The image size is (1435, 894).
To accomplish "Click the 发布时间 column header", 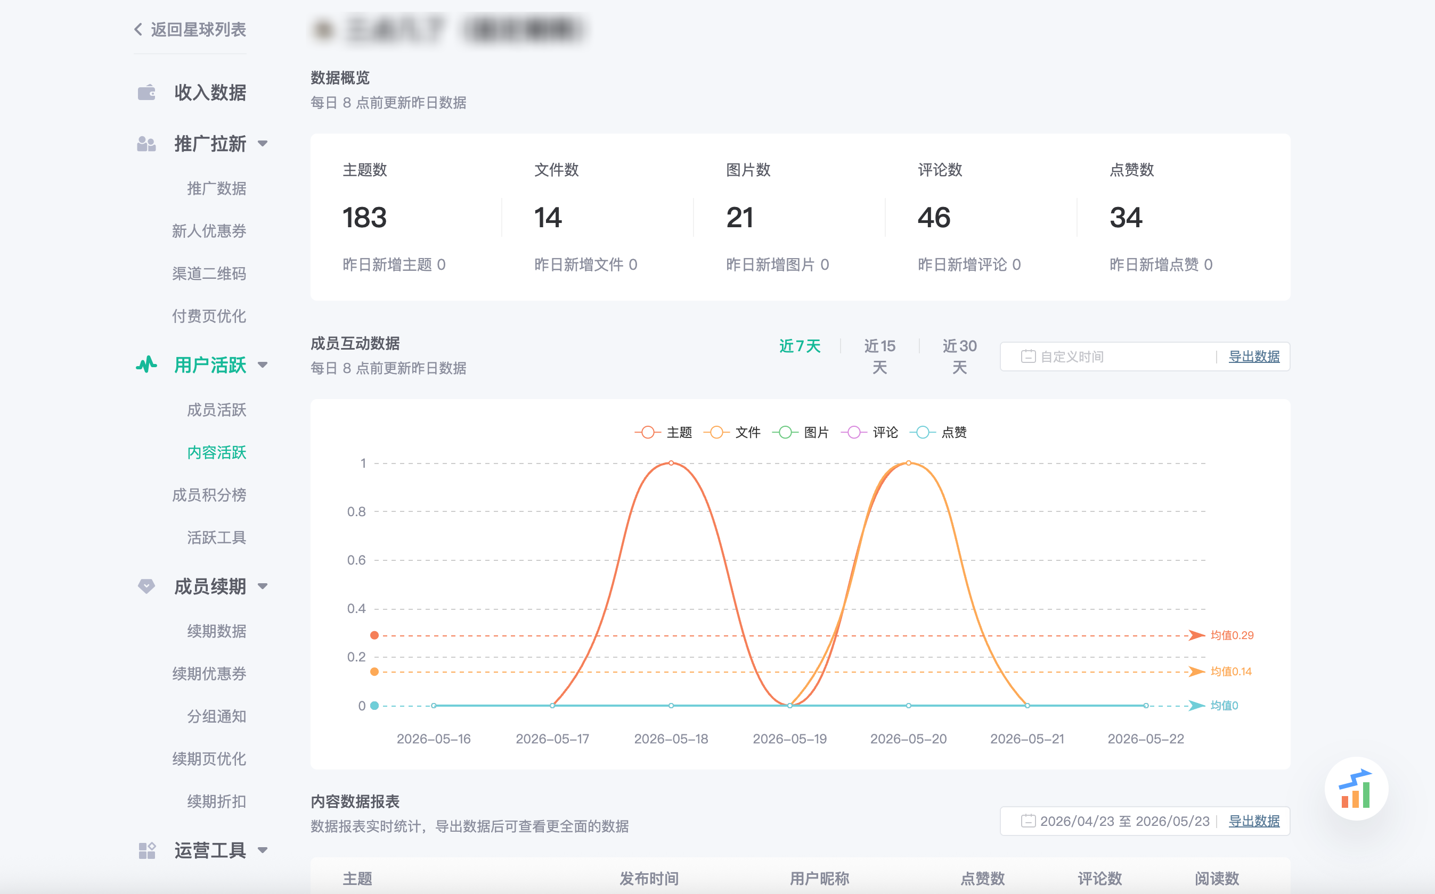I will point(649,879).
